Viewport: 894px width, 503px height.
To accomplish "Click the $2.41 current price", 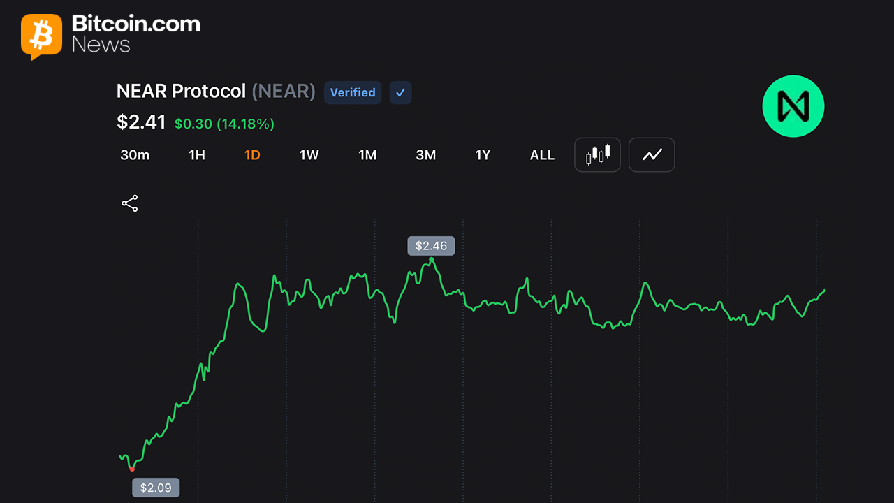I will 141,122.
